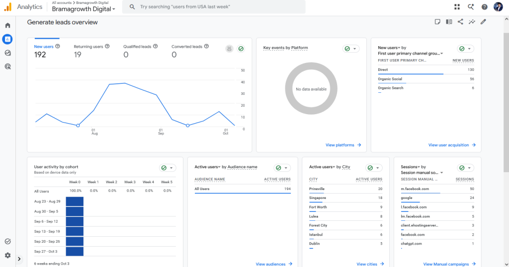The height and width of the screenshot is (267, 509).
Task: Click help icon beside New users
Action: pyautogui.click(x=58, y=46)
